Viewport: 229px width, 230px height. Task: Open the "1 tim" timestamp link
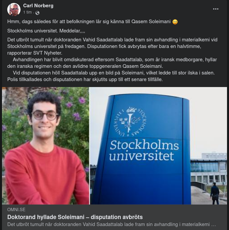(x=27, y=12)
